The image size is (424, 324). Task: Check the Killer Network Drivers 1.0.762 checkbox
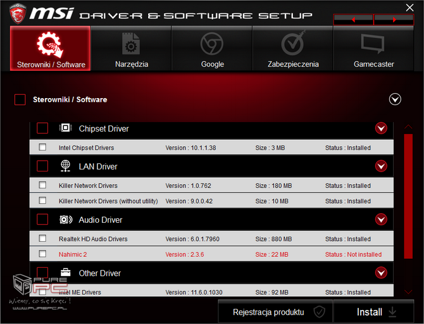(x=42, y=185)
